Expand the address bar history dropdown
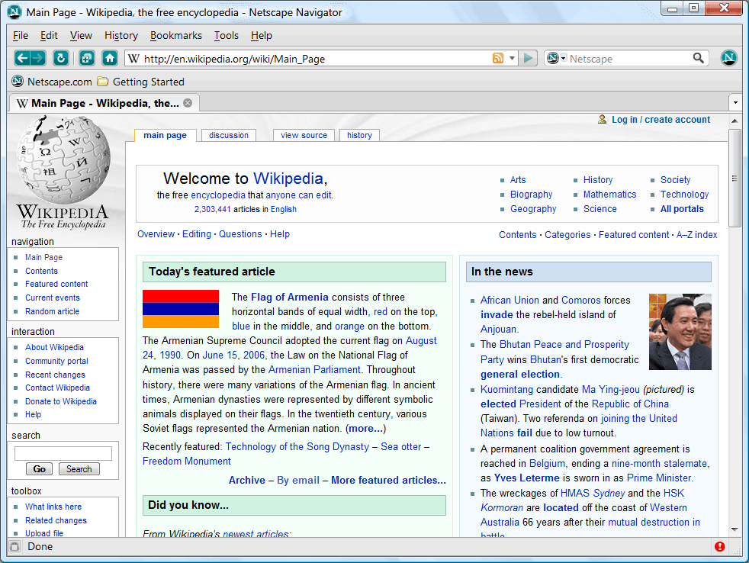The image size is (749, 563). (513, 59)
